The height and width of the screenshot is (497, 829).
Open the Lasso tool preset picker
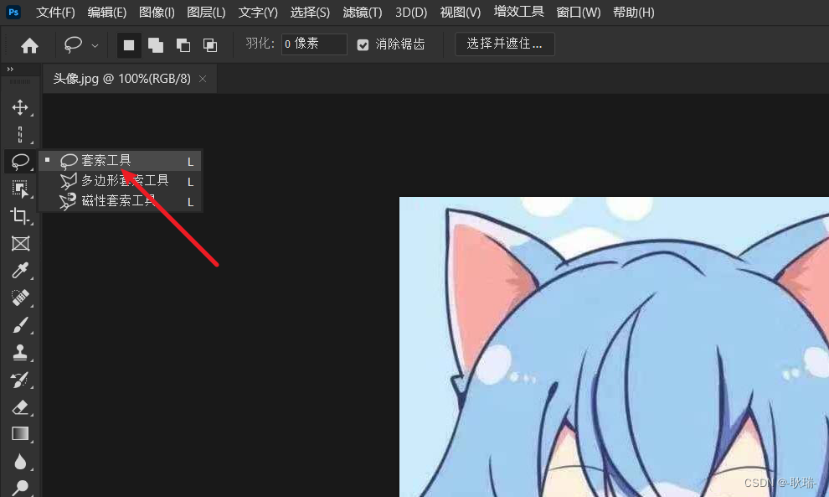coord(95,45)
